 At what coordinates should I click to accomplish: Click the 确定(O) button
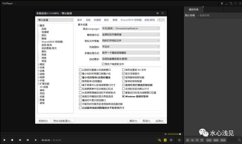click(133, 121)
